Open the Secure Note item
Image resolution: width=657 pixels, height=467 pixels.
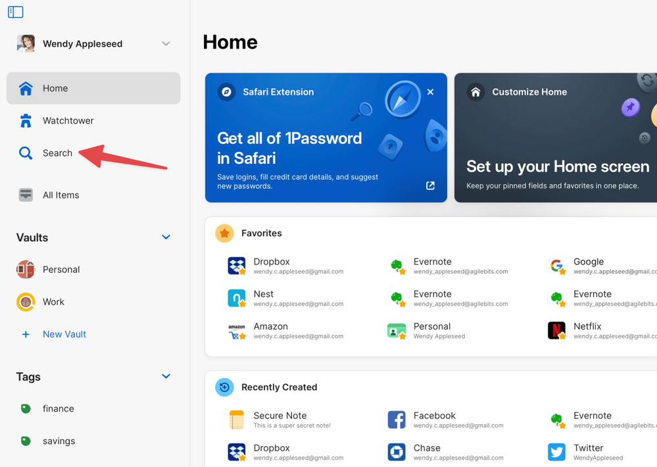(280, 420)
